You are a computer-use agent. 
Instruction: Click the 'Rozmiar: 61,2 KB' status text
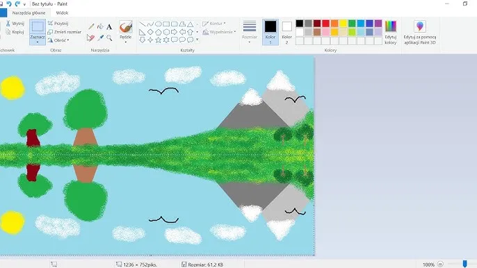coord(205,265)
